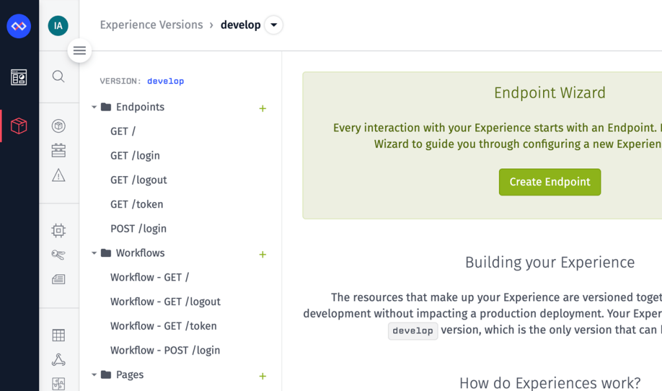Viewport: 662px width, 391px height.
Task: Open the warning triangle events icon
Action: tap(58, 175)
